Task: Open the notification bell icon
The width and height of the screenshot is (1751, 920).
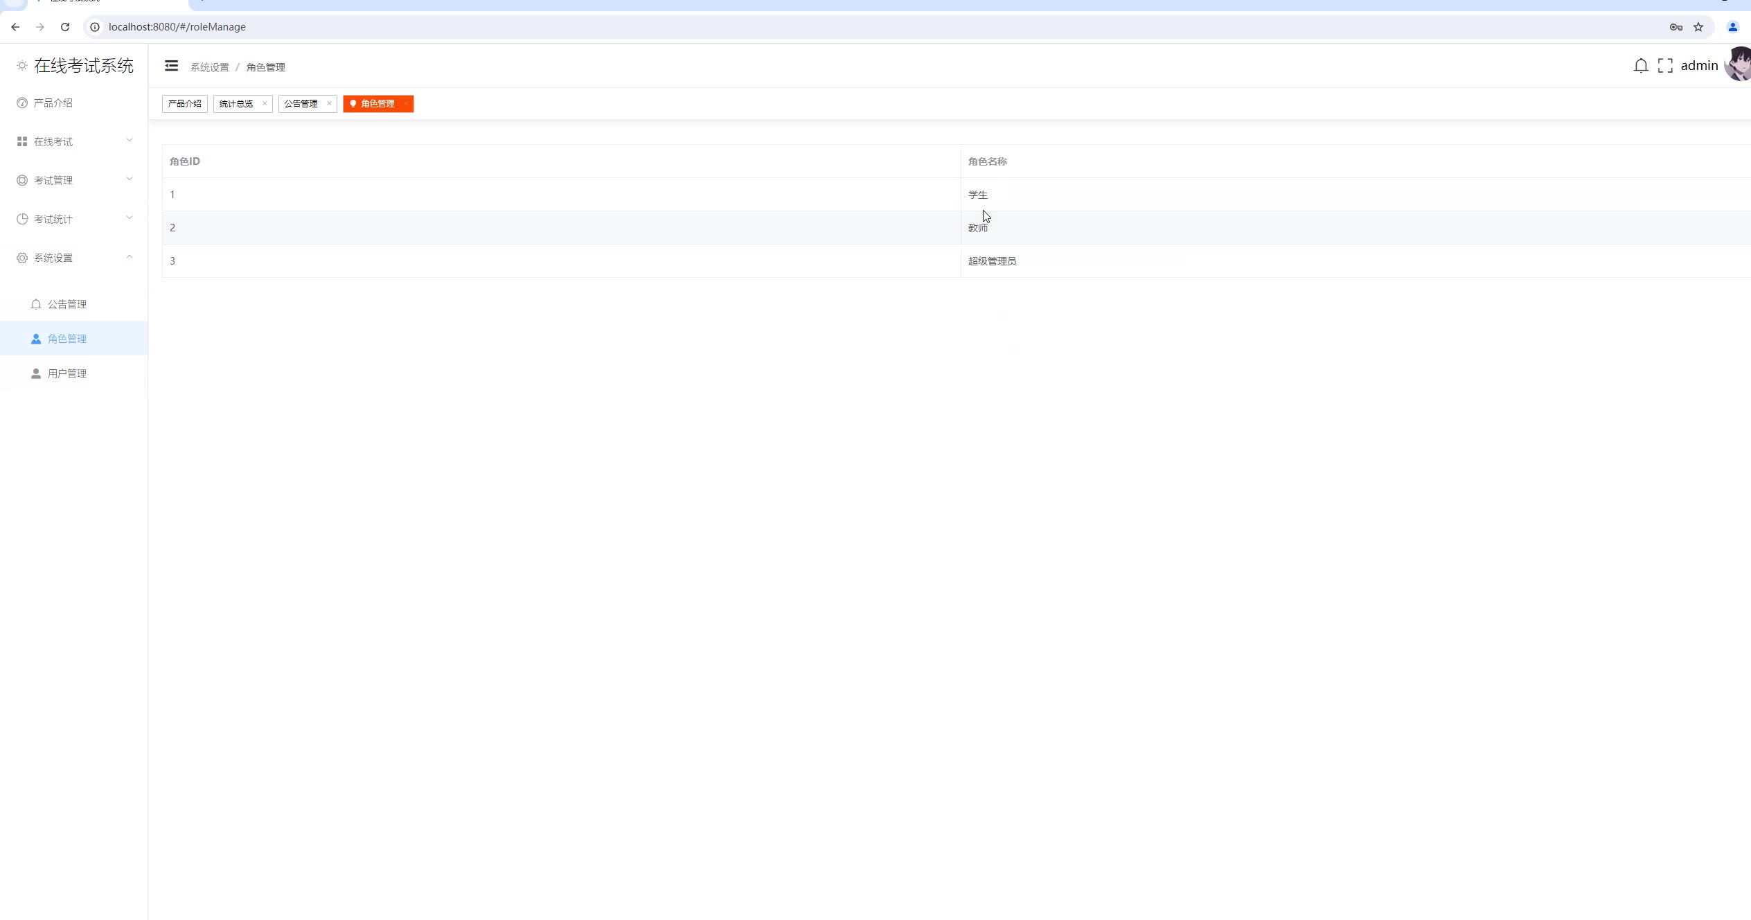Action: (x=1640, y=66)
